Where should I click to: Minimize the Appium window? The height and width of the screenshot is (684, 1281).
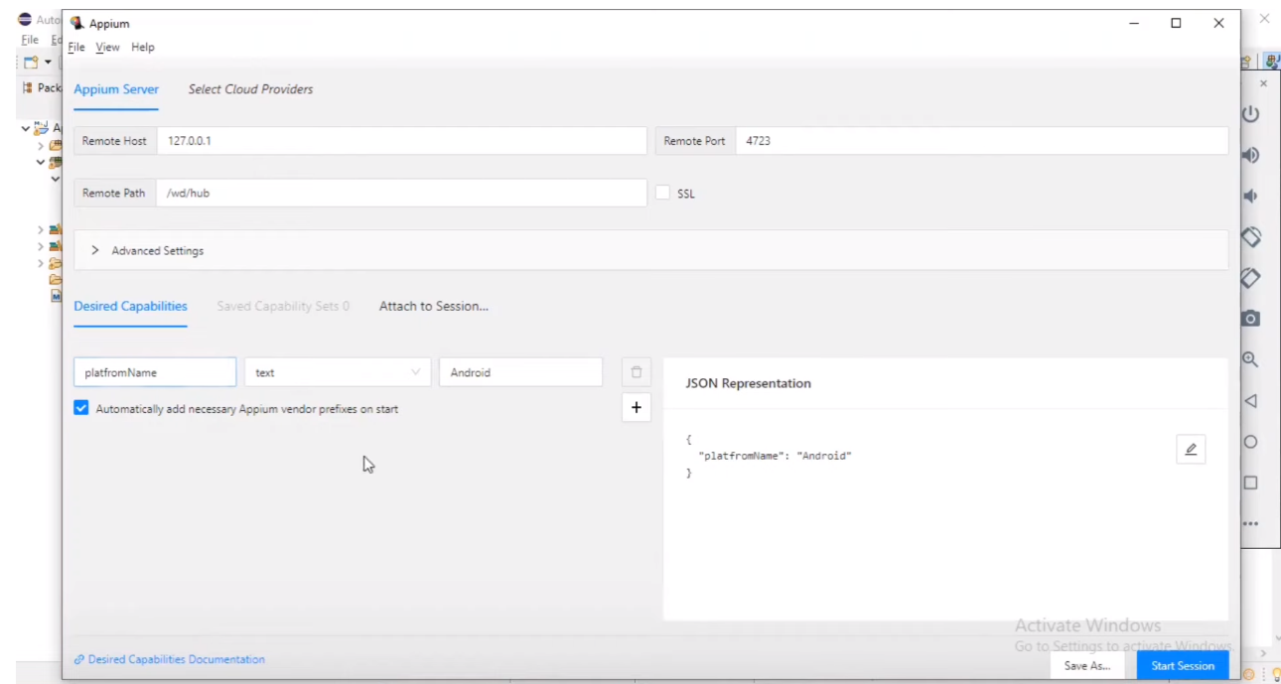pos(1134,23)
